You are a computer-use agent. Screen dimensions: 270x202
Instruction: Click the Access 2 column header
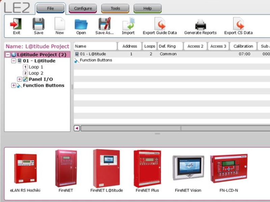(195, 46)
